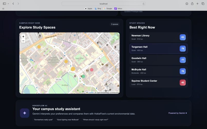Select the Goodwin Hall card
The height and width of the screenshot is (129, 207).
point(158,60)
